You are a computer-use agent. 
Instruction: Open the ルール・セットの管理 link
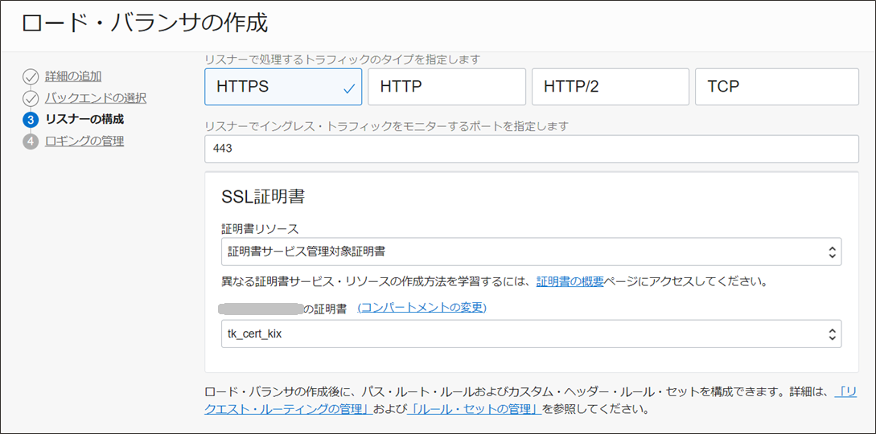[x=474, y=409]
